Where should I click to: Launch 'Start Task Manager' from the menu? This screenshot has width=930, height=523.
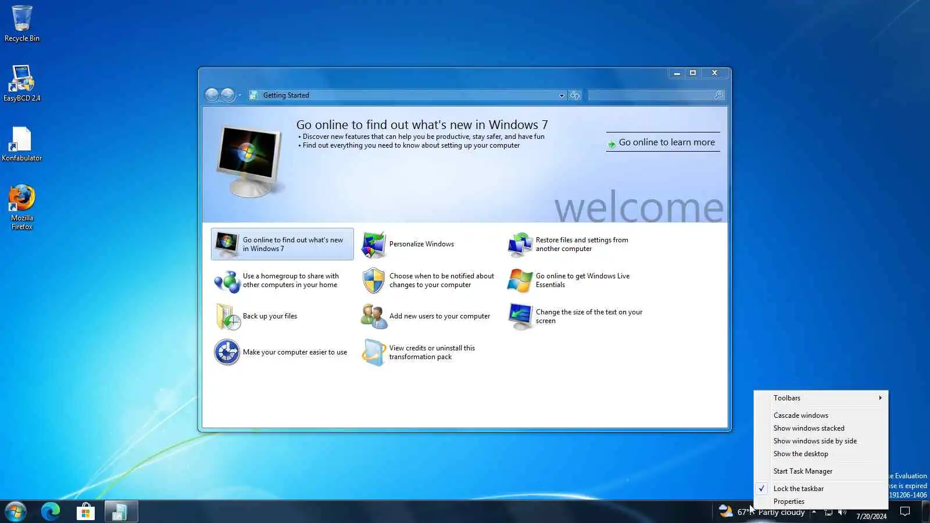pos(821,471)
